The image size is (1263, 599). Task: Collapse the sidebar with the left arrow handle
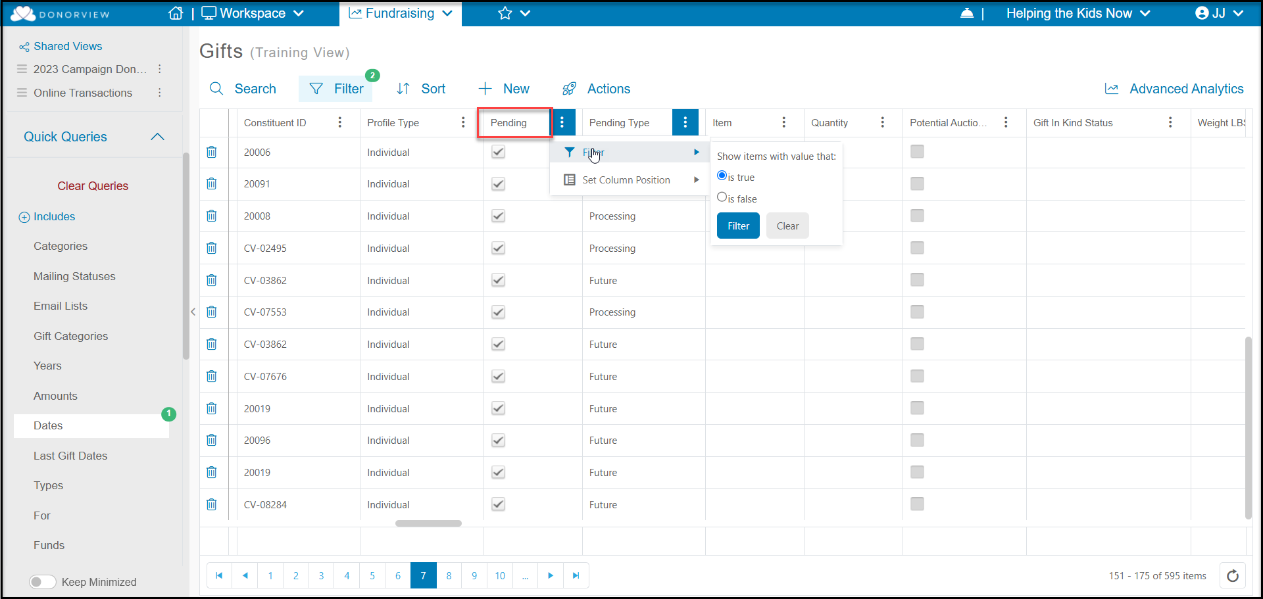pos(193,312)
